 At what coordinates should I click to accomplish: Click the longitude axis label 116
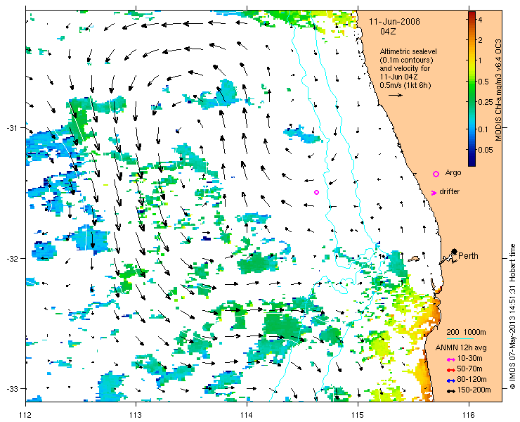coord(469,415)
